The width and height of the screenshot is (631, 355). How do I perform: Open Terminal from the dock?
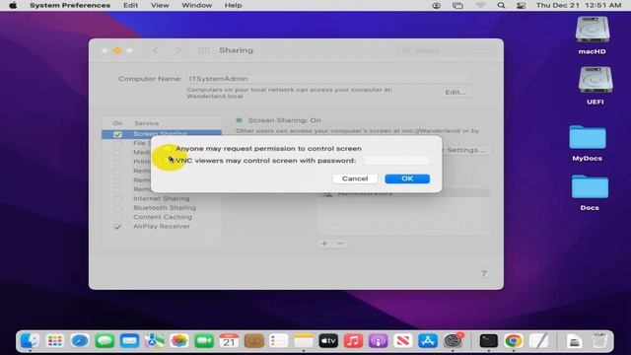(489, 341)
